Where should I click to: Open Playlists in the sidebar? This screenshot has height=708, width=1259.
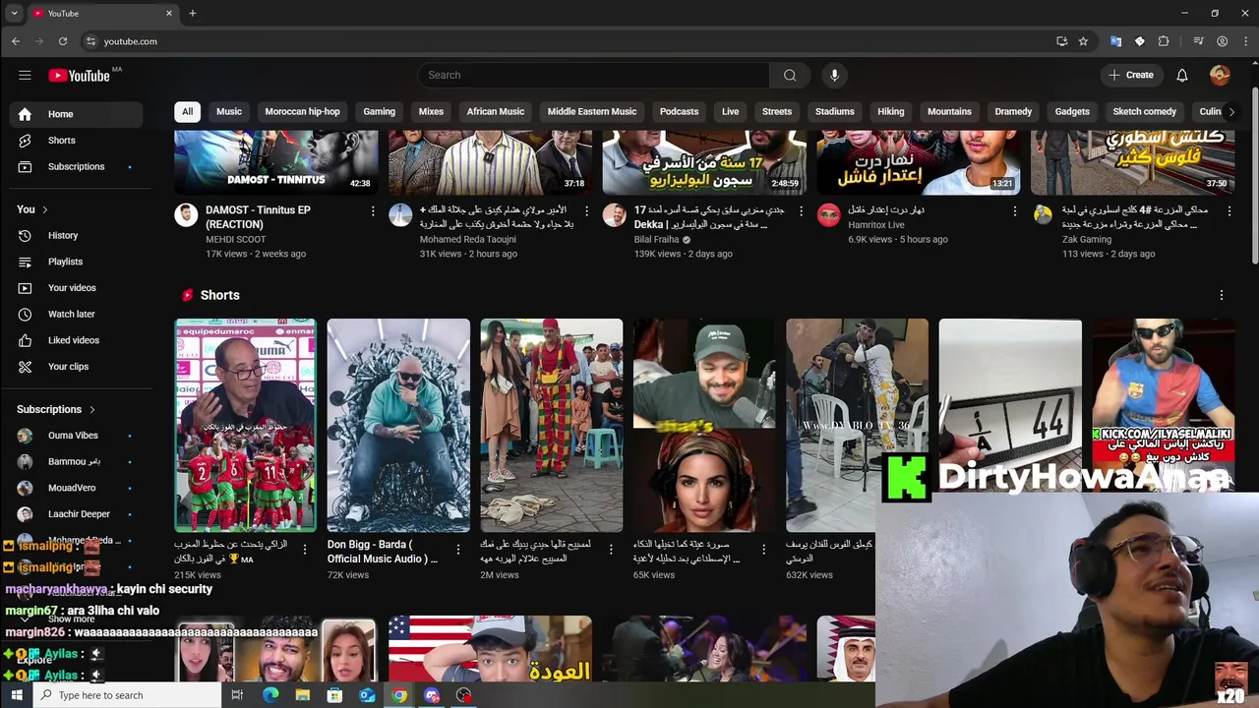[76, 262]
